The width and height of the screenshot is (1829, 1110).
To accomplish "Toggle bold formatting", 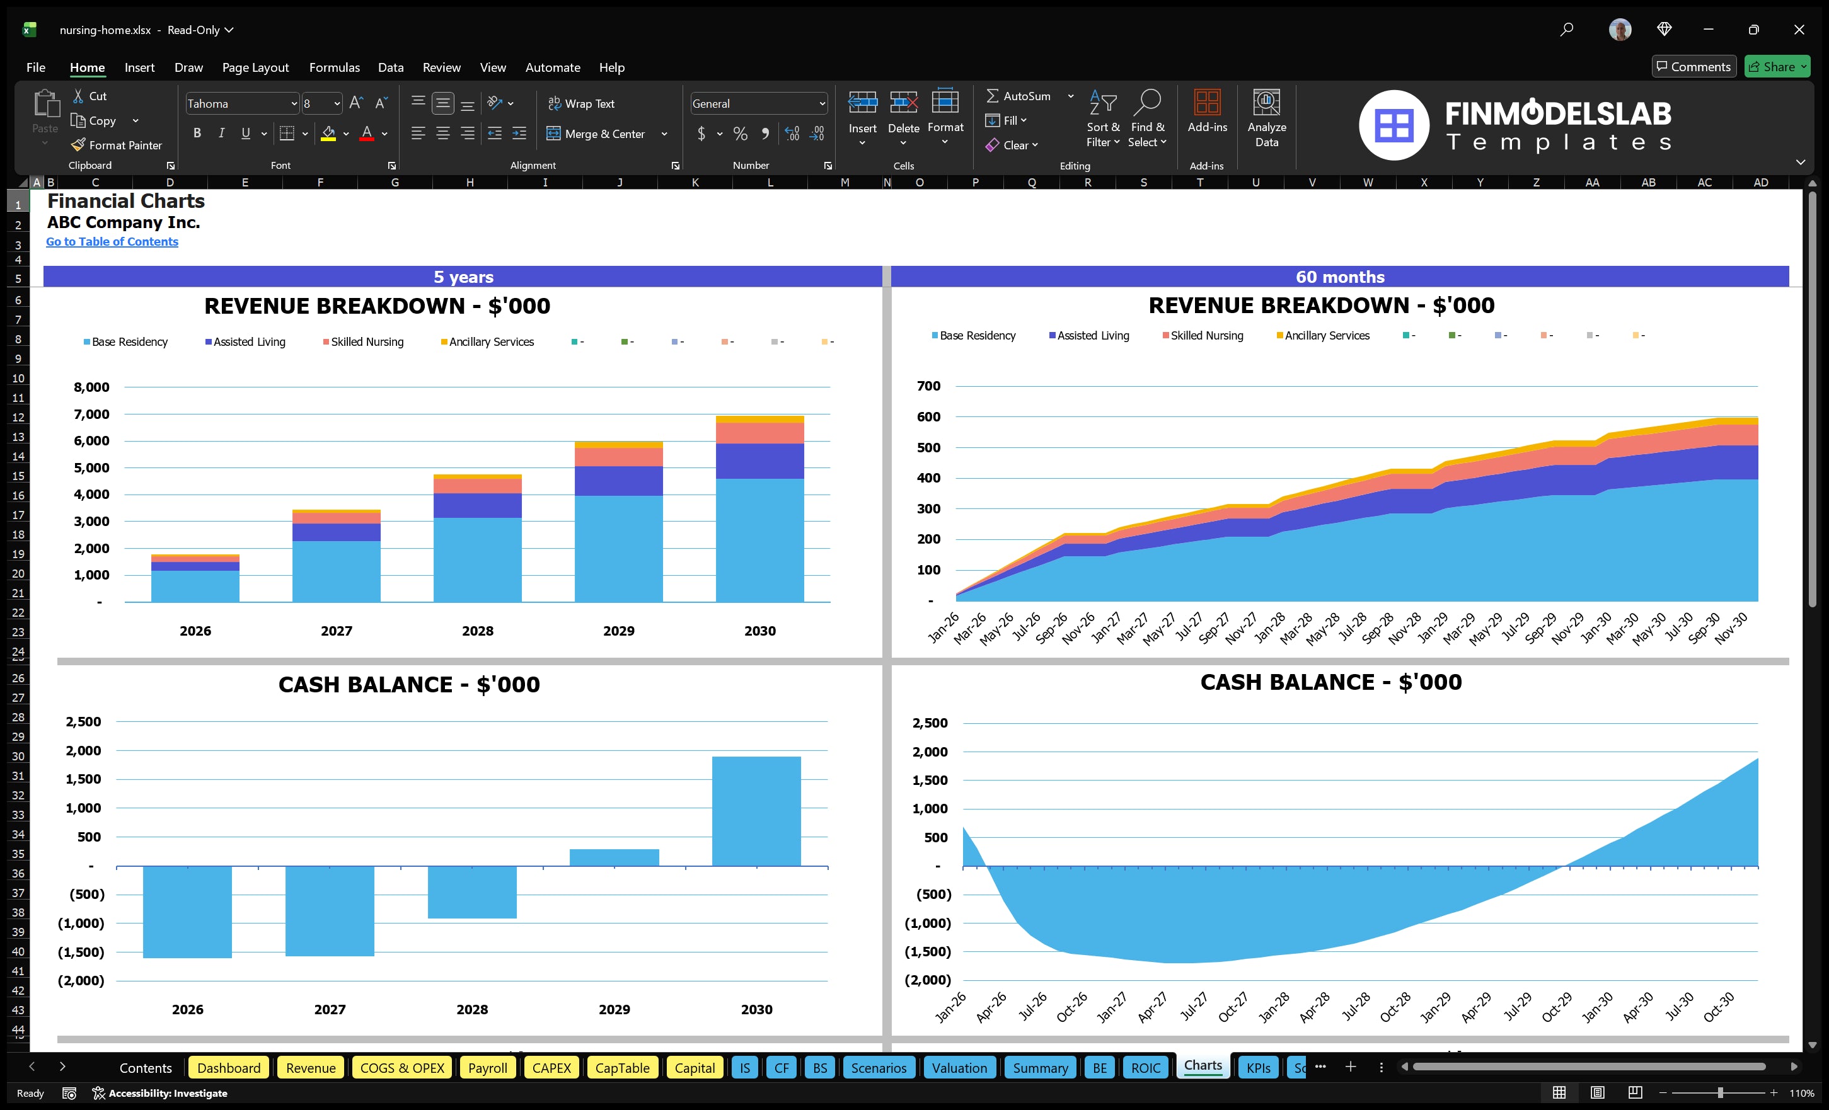I will click(197, 133).
